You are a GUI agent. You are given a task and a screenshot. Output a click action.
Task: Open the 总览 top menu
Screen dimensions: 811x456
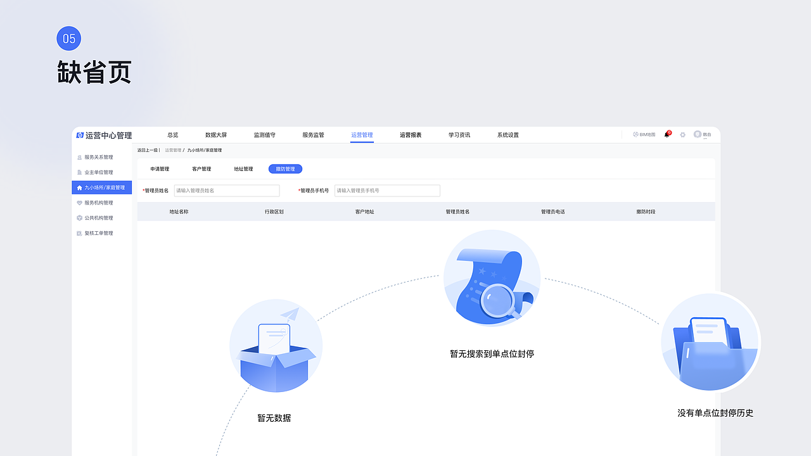[172, 135]
